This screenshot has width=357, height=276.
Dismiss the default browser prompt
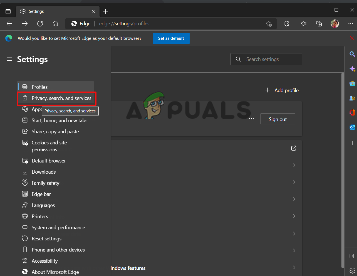(352, 38)
